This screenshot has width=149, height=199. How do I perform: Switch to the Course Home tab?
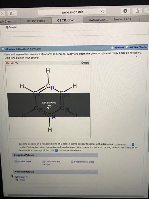[x=36, y=21]
